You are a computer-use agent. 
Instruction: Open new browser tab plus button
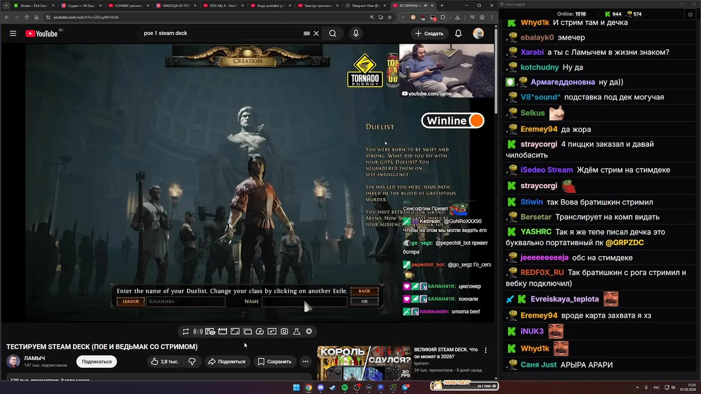pos(442,5)
